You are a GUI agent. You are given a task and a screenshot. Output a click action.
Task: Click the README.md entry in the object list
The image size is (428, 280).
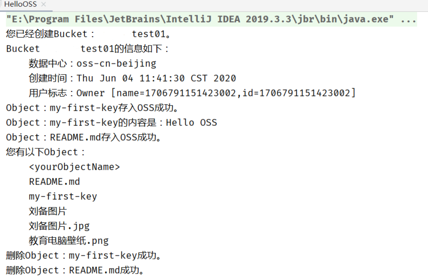click(54, 182)
